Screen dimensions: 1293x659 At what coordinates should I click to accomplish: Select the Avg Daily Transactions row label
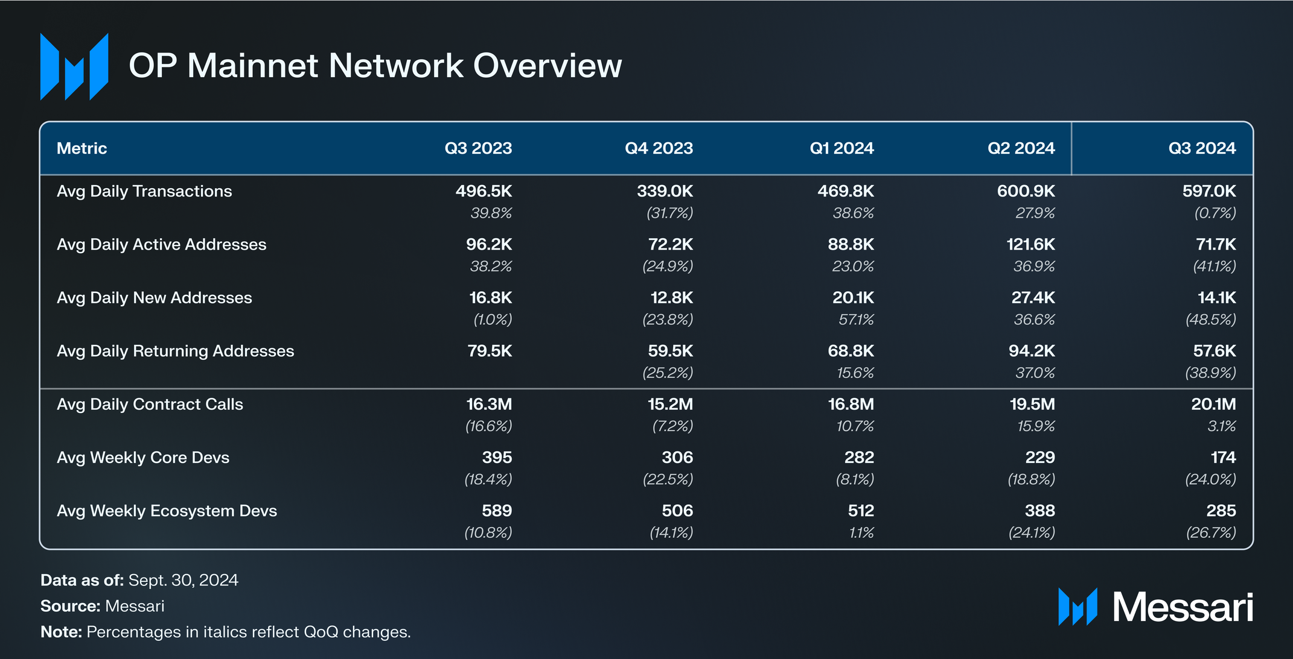(x=144, y=191)
